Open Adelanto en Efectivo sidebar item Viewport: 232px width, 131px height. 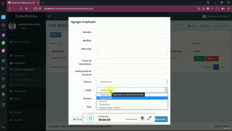click(x=24, y=80)
